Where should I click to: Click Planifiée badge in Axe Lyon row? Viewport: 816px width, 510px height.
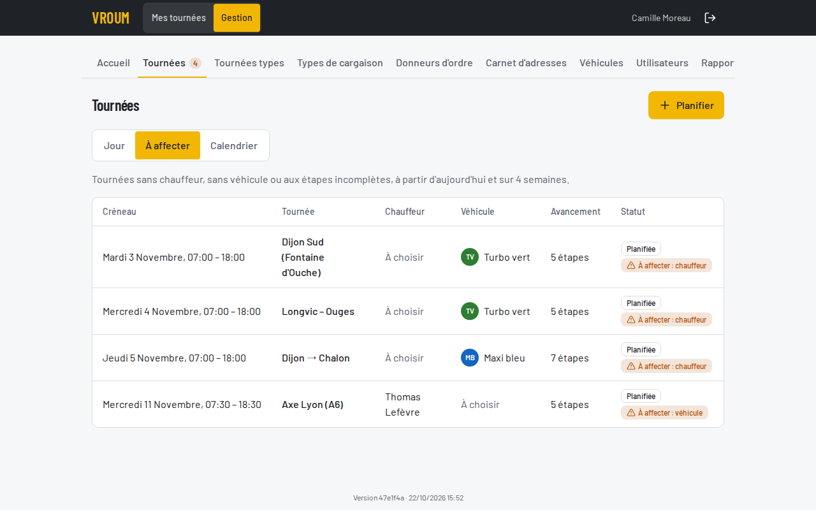pos(641,396)
